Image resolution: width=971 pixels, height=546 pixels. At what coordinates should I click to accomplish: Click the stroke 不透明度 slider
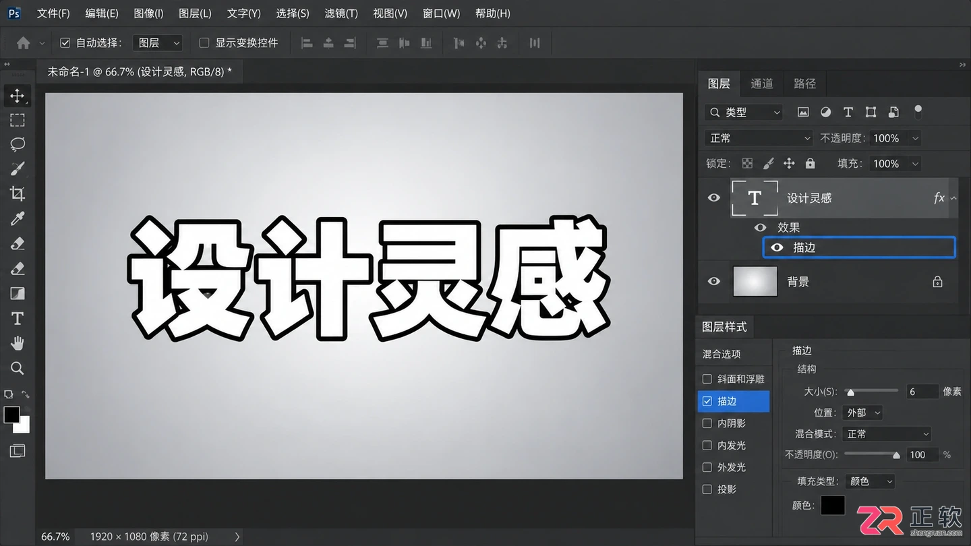(x=871, y=454)
